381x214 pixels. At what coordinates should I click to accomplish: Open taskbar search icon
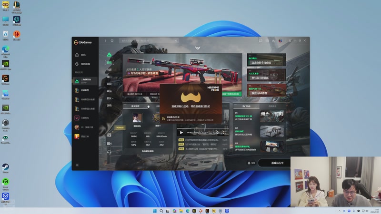click(x=161, y=211)
